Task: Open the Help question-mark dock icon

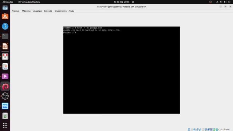Action: pos(5,26)
